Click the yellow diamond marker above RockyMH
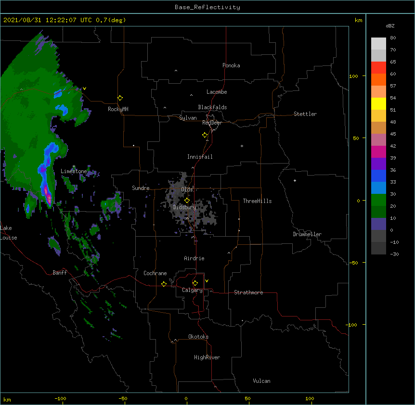 pyautogui.click(x=120, y=98)
